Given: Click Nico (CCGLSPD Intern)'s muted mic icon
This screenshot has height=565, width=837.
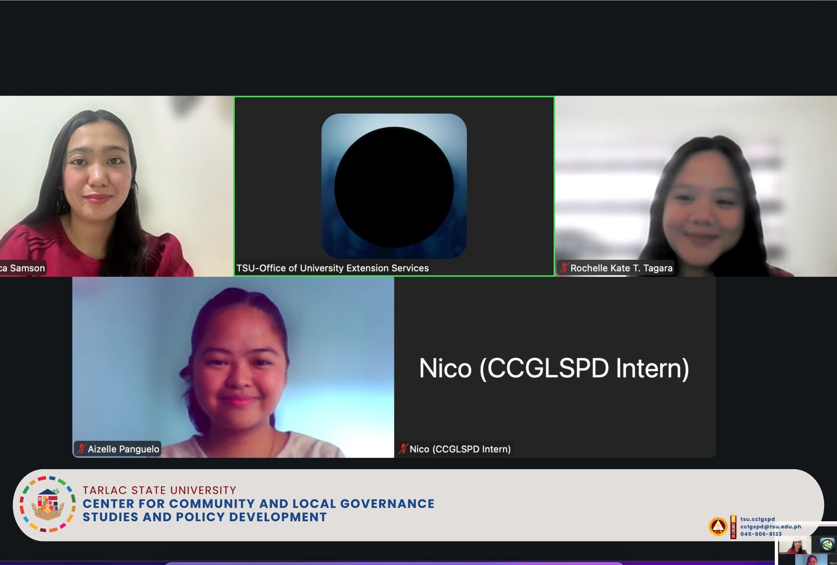Looking at the screenshot, I should 403,449.
